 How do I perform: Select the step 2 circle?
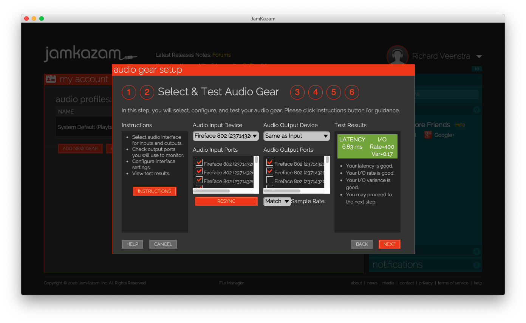click(x=147, y=92)
